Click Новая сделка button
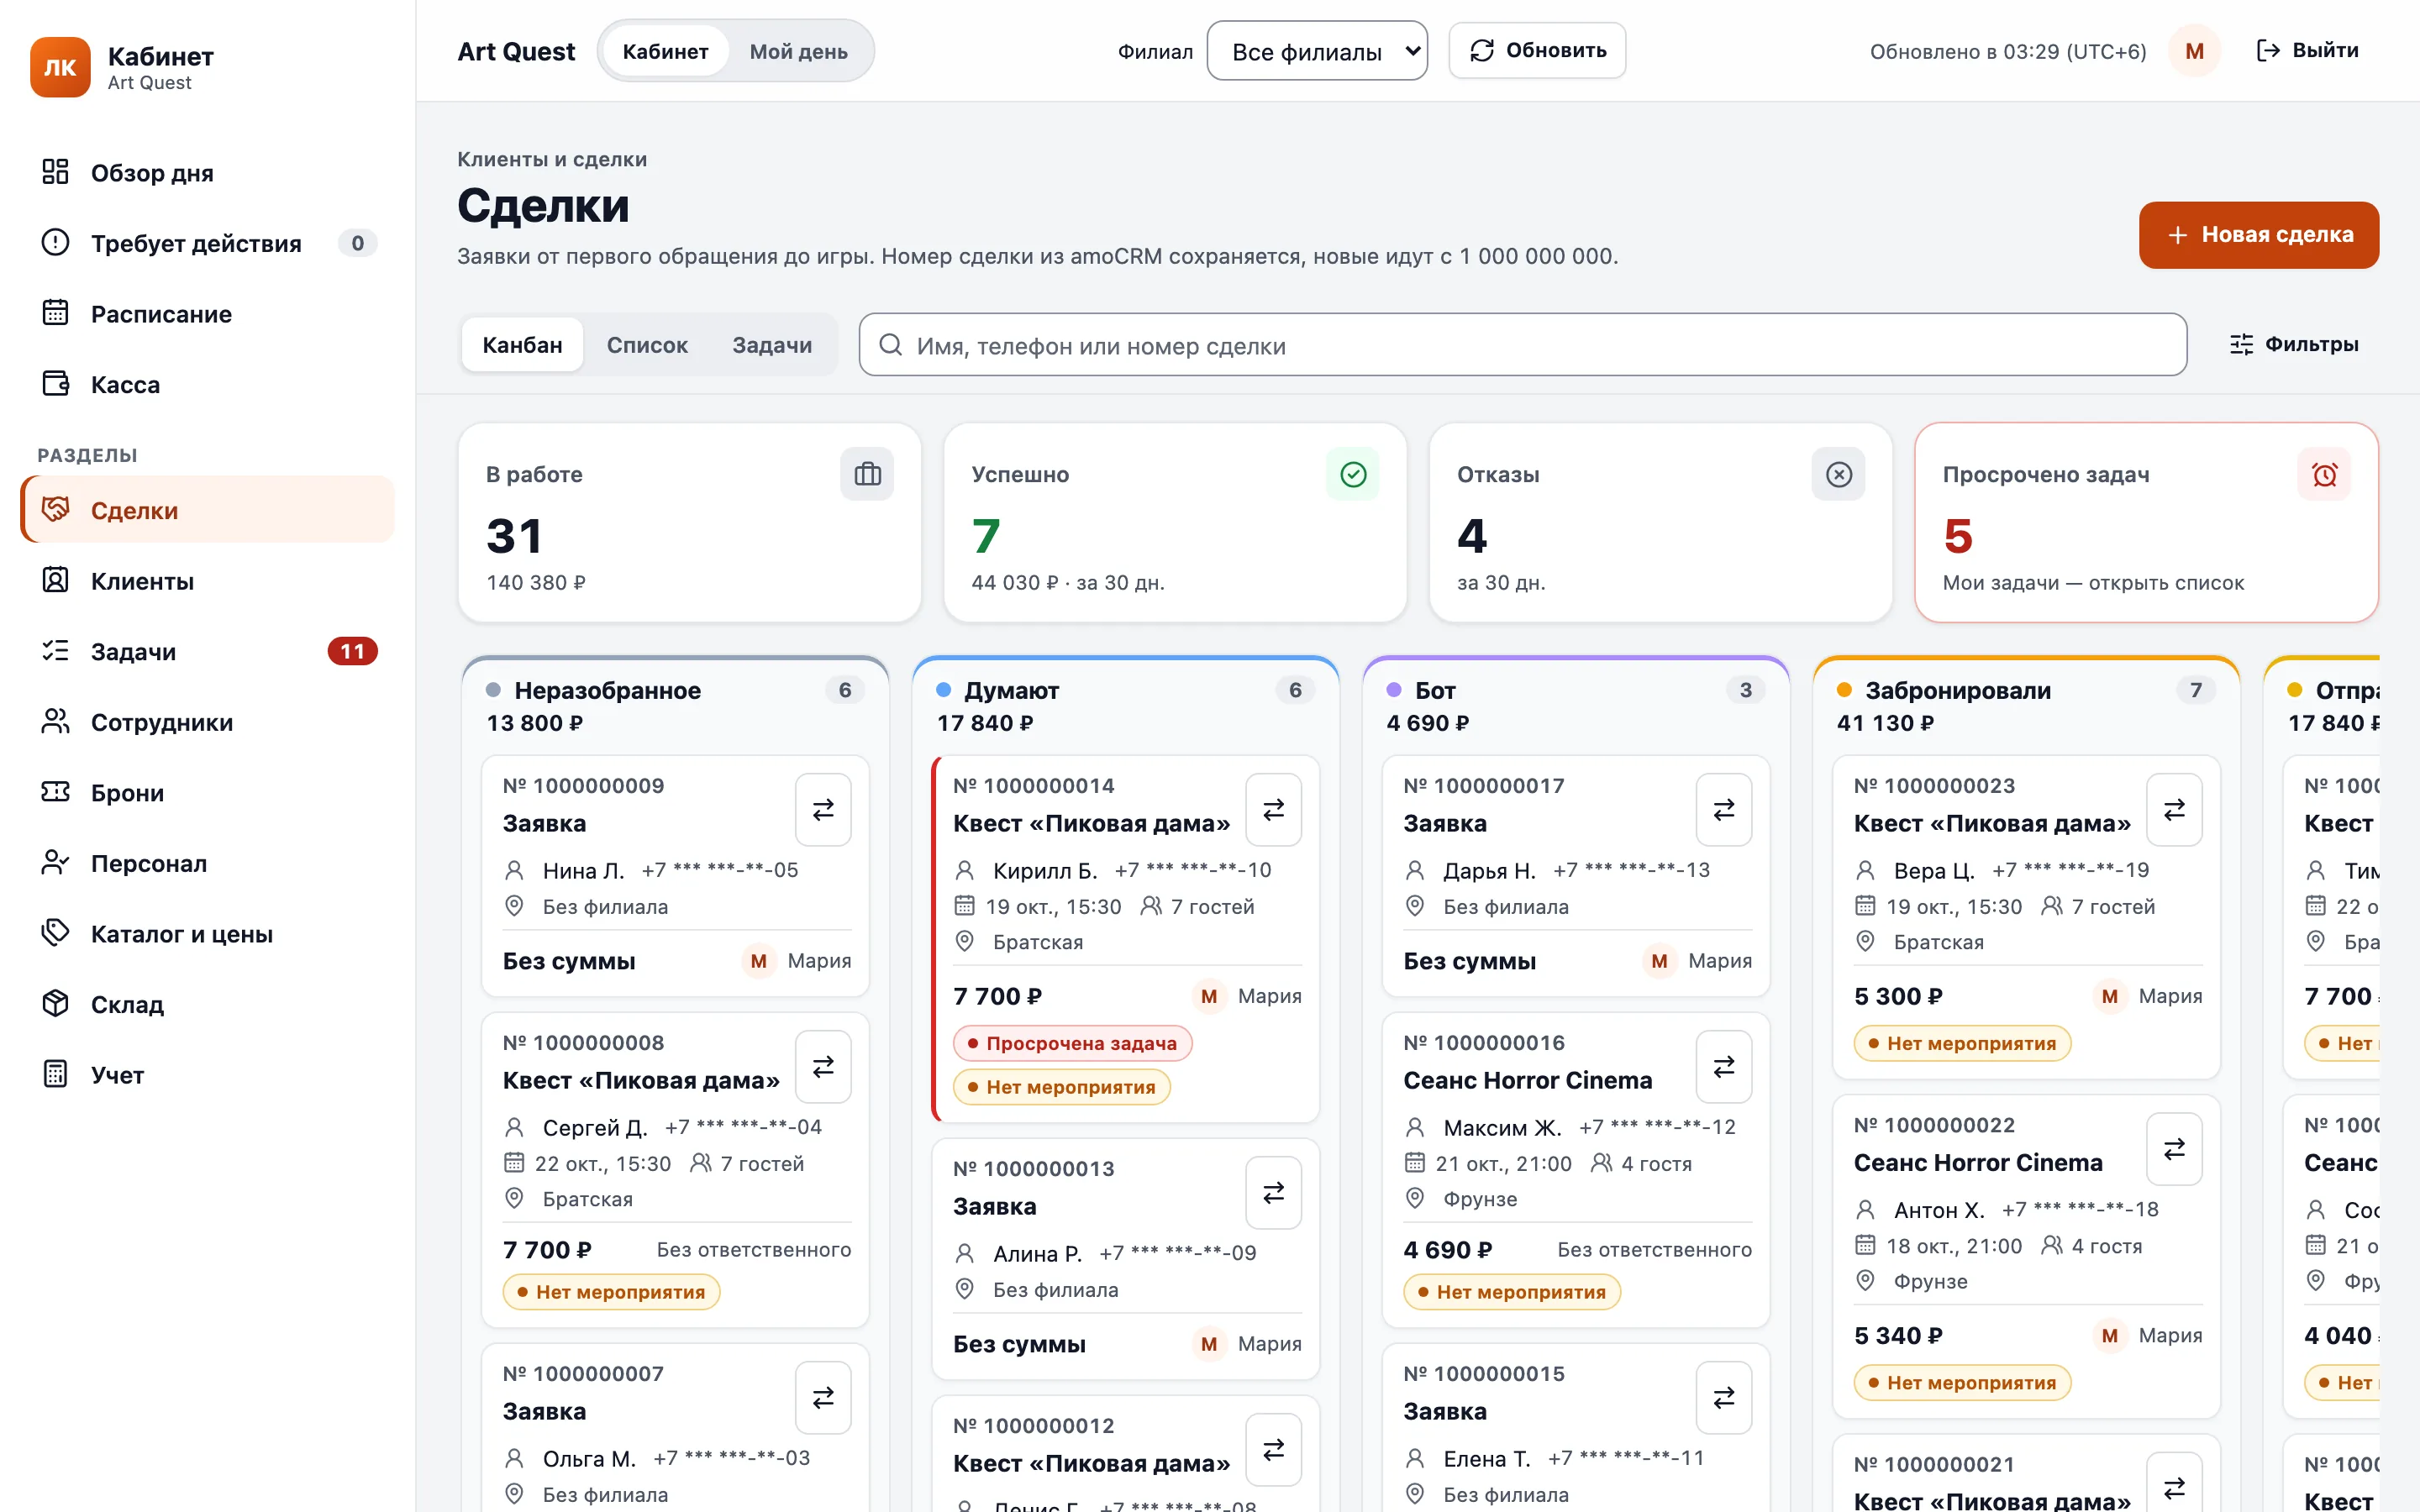The height and width of the screenshot is (1512, 2420). [2259, 235]
